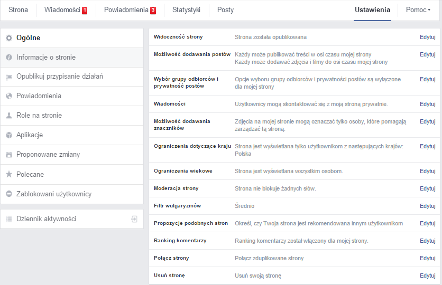The height and width of the screenshot is (285, 442).
Task: Click the star icon beside Polecane
Action: (9, 174)
